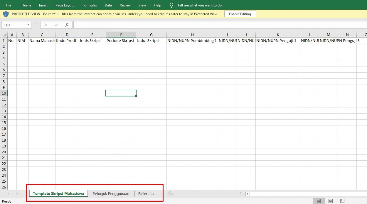Select the Template Skripsi Mahasiswa sheet tab

[x=58, y=193]
